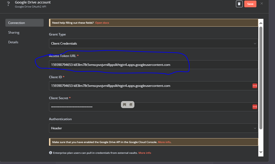Image resolution: width=275 pixels, height=164 pixels.
Task: Close the credential dialog with the X
Action: [262, 3]
